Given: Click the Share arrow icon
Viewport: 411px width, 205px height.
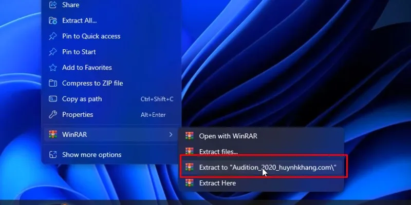Looking at the screenshot, I should coord(53,5).
